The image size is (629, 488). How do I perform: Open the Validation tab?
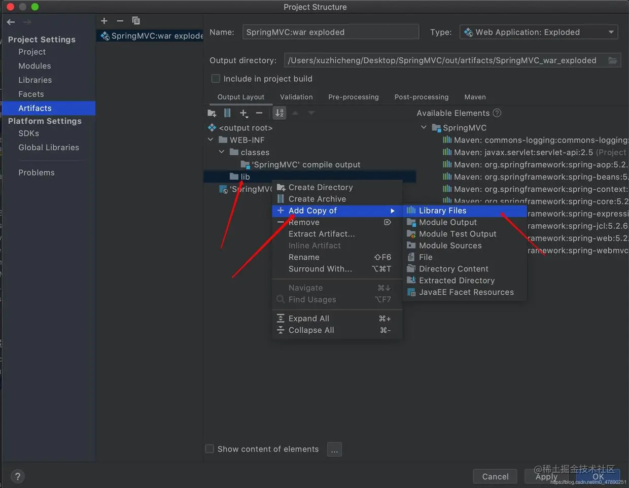tap(296, 97)
